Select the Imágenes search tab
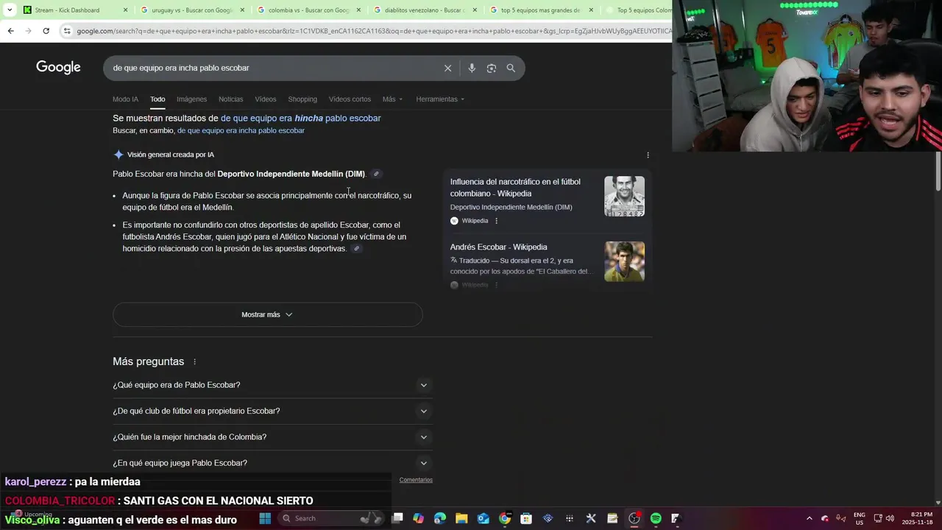This screenshot has height=530, width=942. (191, 99)
